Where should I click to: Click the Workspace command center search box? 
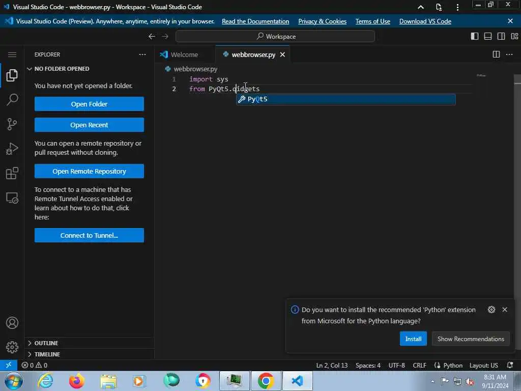click(x=275, y=36)
